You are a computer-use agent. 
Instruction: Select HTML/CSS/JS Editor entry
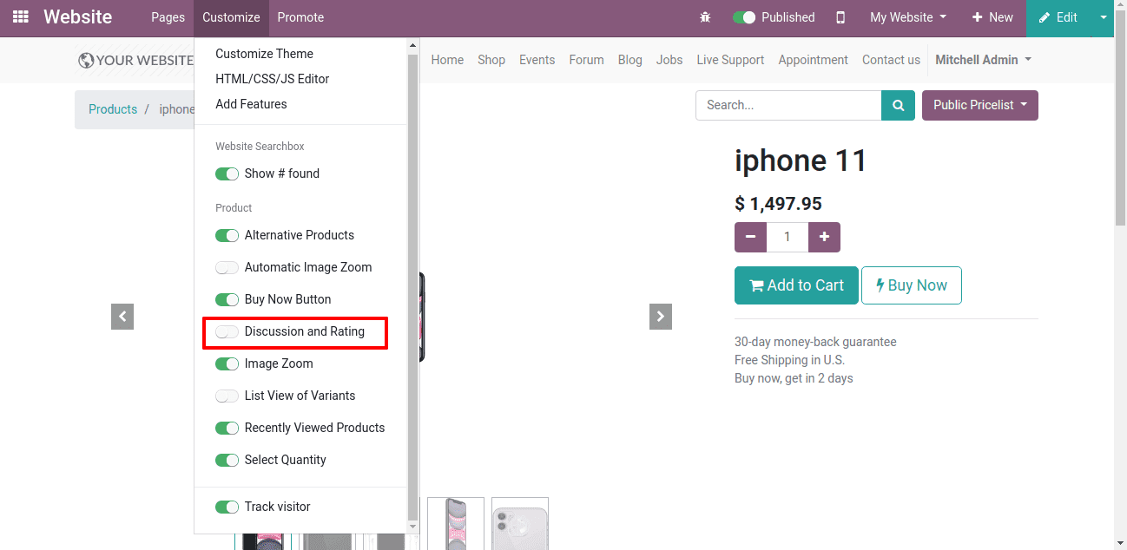coord(273,79)
